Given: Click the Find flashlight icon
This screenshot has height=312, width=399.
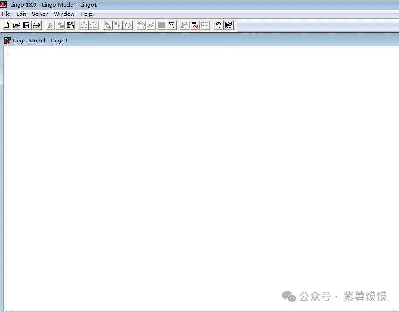Looking at the screenshot, I should (x=107, y=25).
